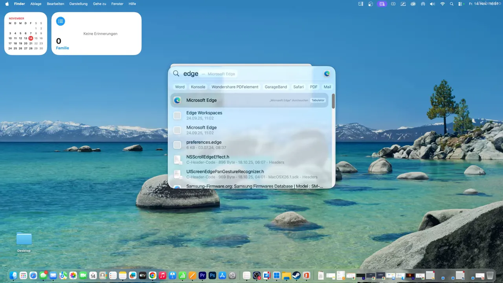Launch OBS Studio from the Dock
The width and height of the screenshot is (503, 283).
(257, 275)
